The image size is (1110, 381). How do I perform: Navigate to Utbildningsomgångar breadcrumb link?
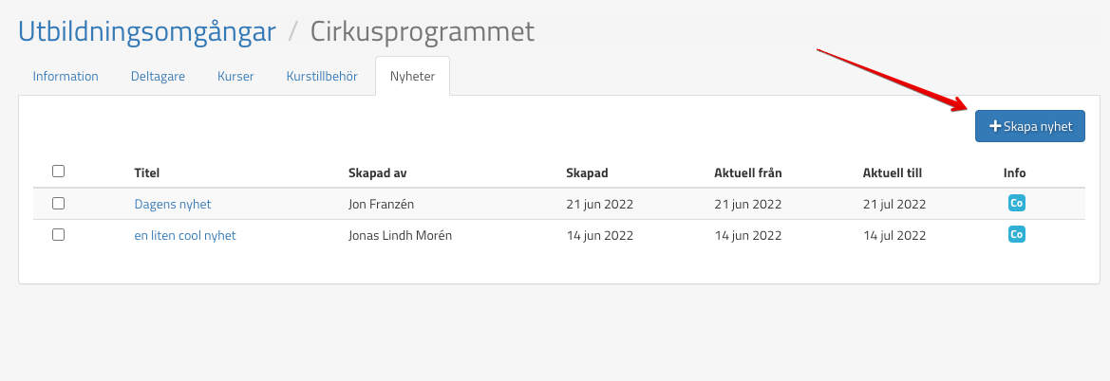click(147, 32)
